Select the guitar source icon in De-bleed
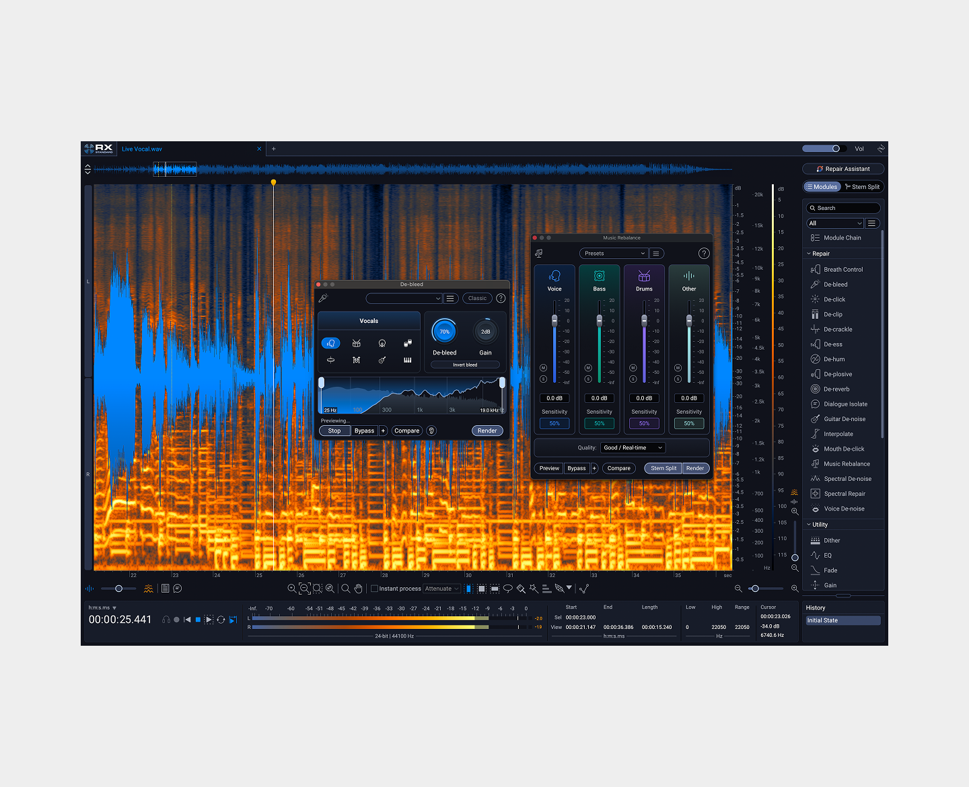The image size is (969, 787). 382,360
